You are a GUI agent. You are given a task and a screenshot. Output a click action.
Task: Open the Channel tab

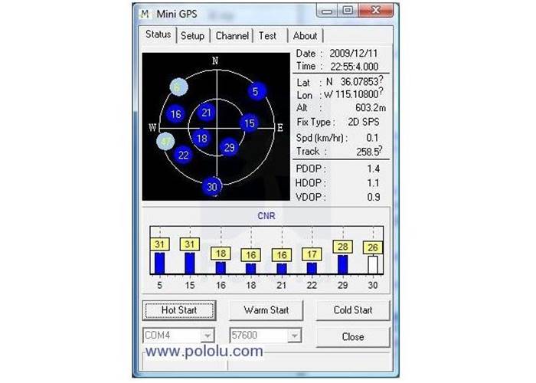point(232,35)
